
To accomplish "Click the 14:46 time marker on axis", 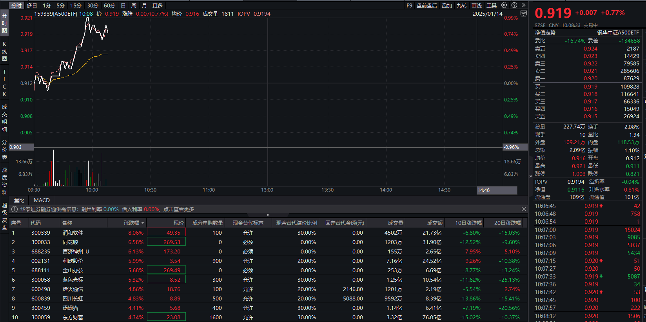I will 484,190.
